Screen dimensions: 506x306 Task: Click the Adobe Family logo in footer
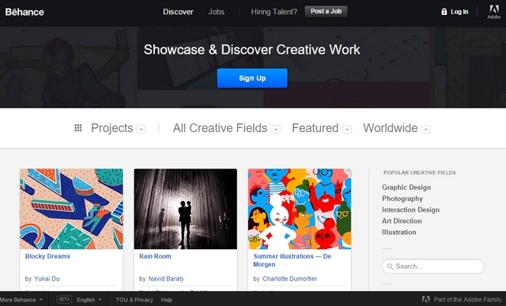click(425, 300)
